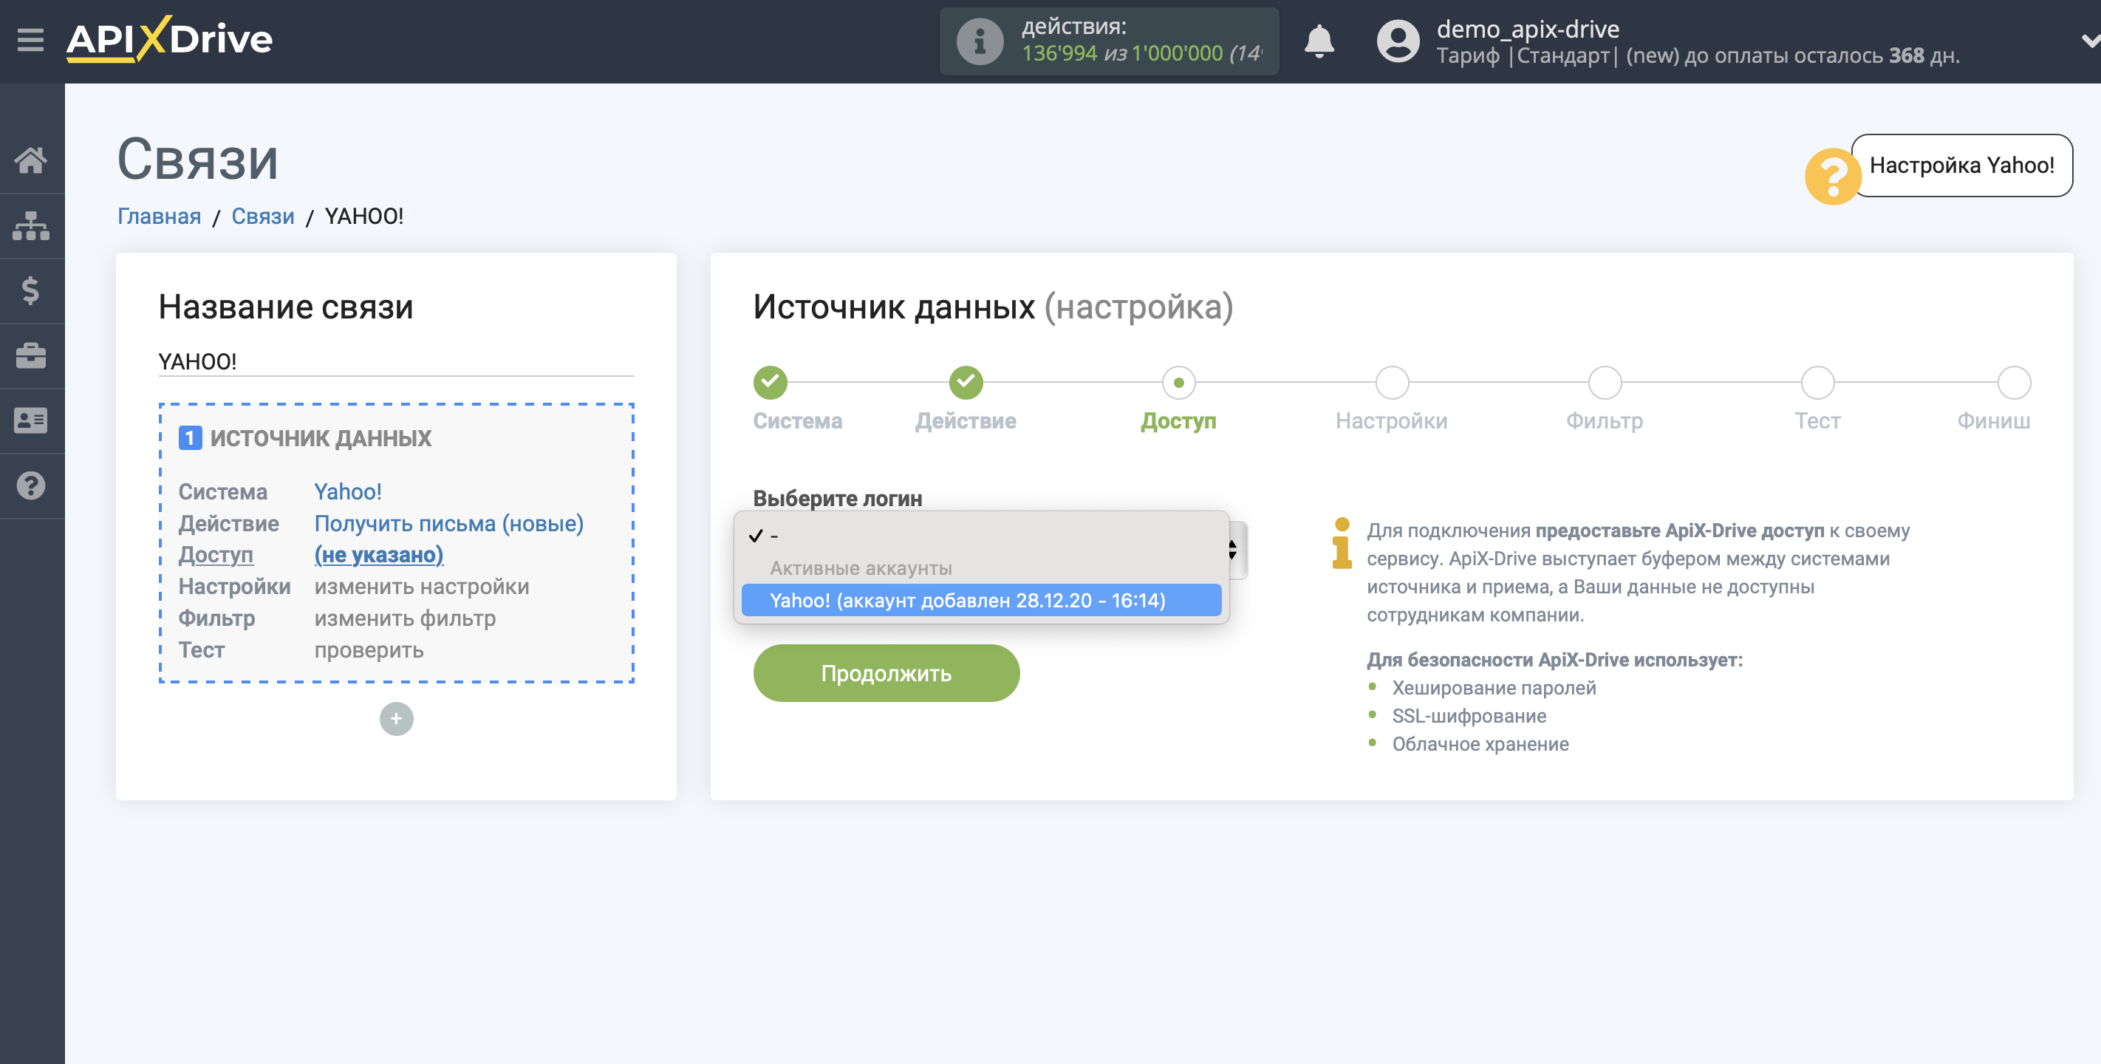Open the help question mark sidebar icon
The width and height of the screenshot is (2101, 1064).
(x=31, y=485)
